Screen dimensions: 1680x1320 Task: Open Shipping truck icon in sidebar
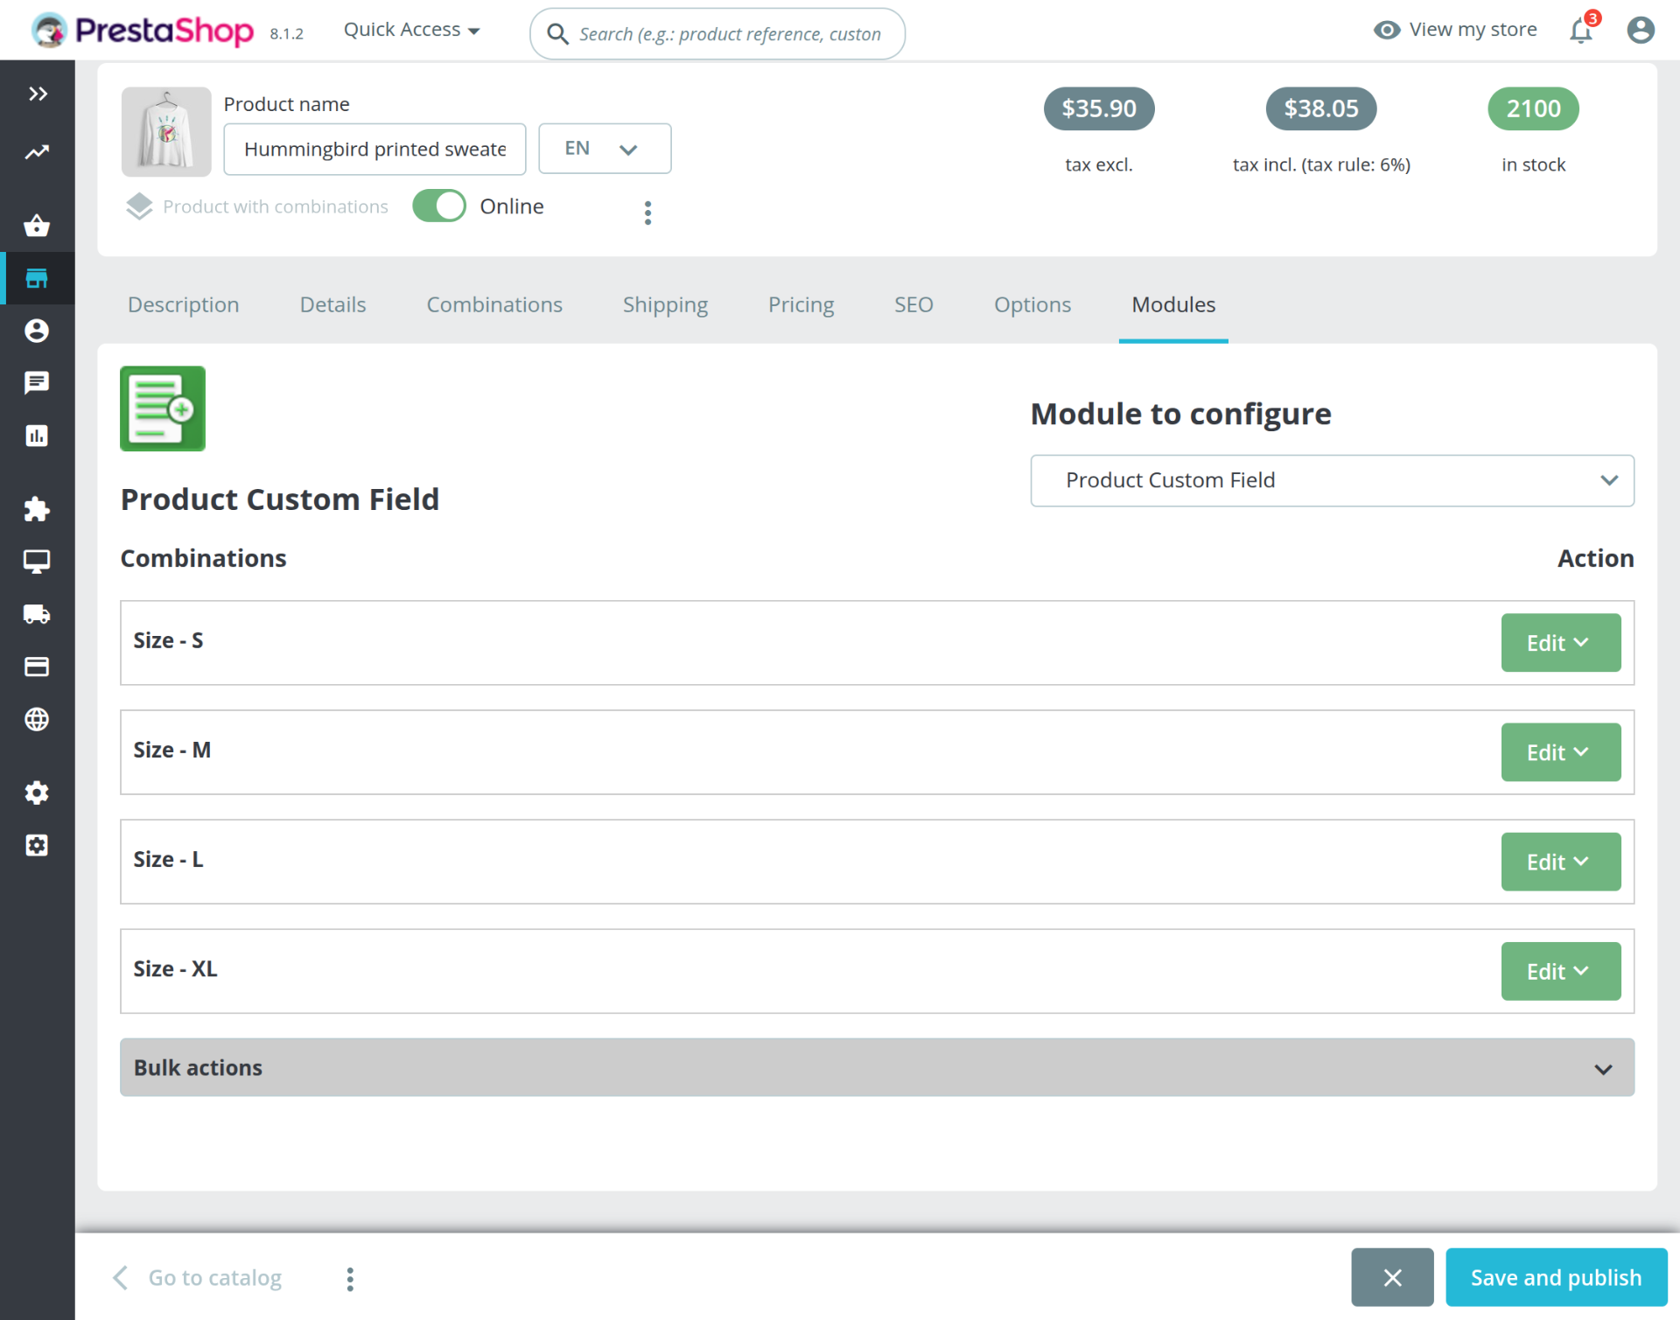click(x=37, y=614)
